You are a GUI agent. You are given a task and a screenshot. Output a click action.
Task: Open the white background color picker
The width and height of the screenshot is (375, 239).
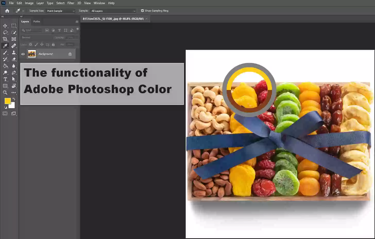(12, 106)
